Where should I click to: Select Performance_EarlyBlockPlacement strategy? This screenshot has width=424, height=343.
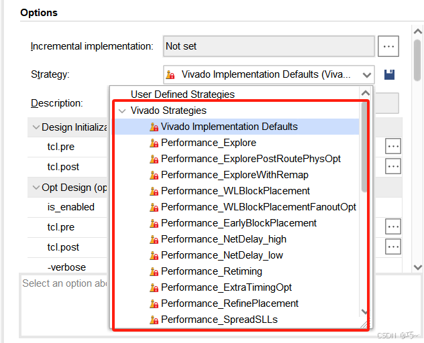[x=239, y=223]
